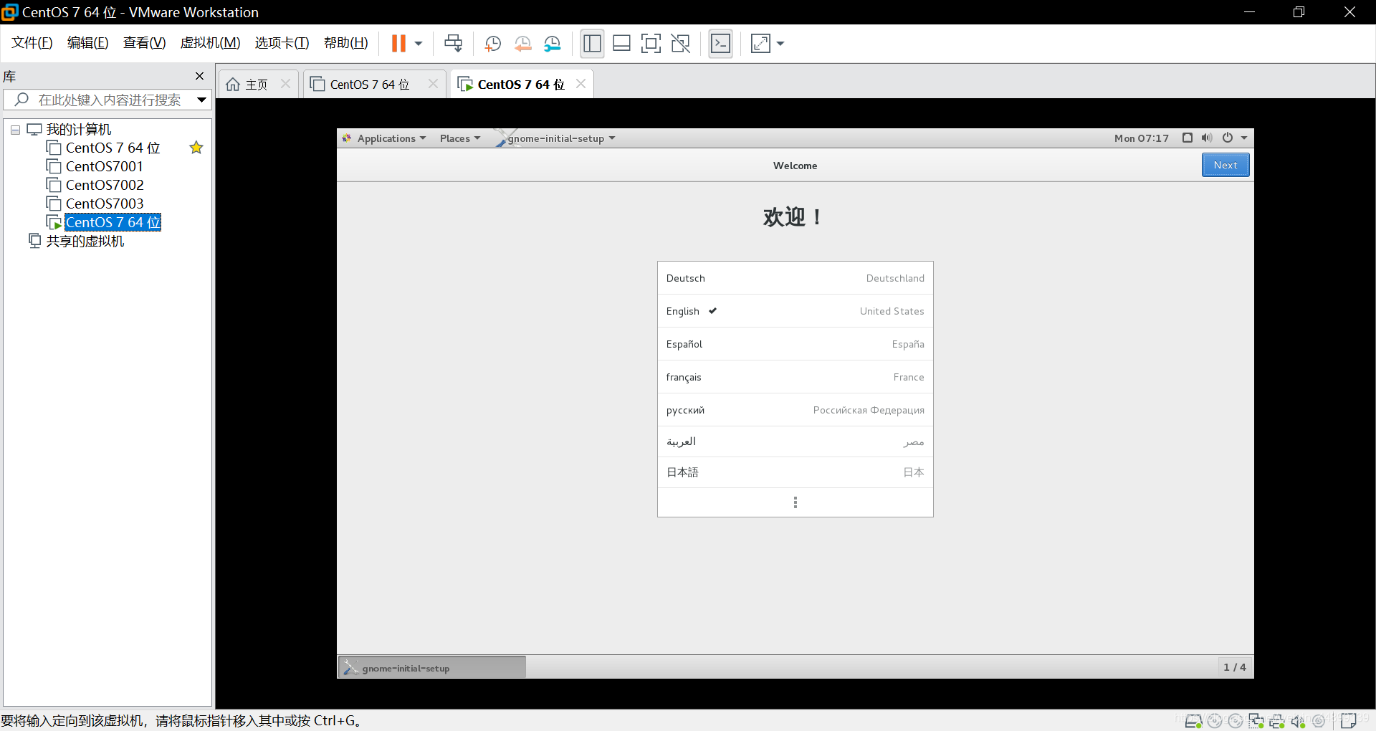Image resolution: width=1376 pixels, height=731 pixels.
Task: Pause the running virtual machine
Action: point(398,44)
